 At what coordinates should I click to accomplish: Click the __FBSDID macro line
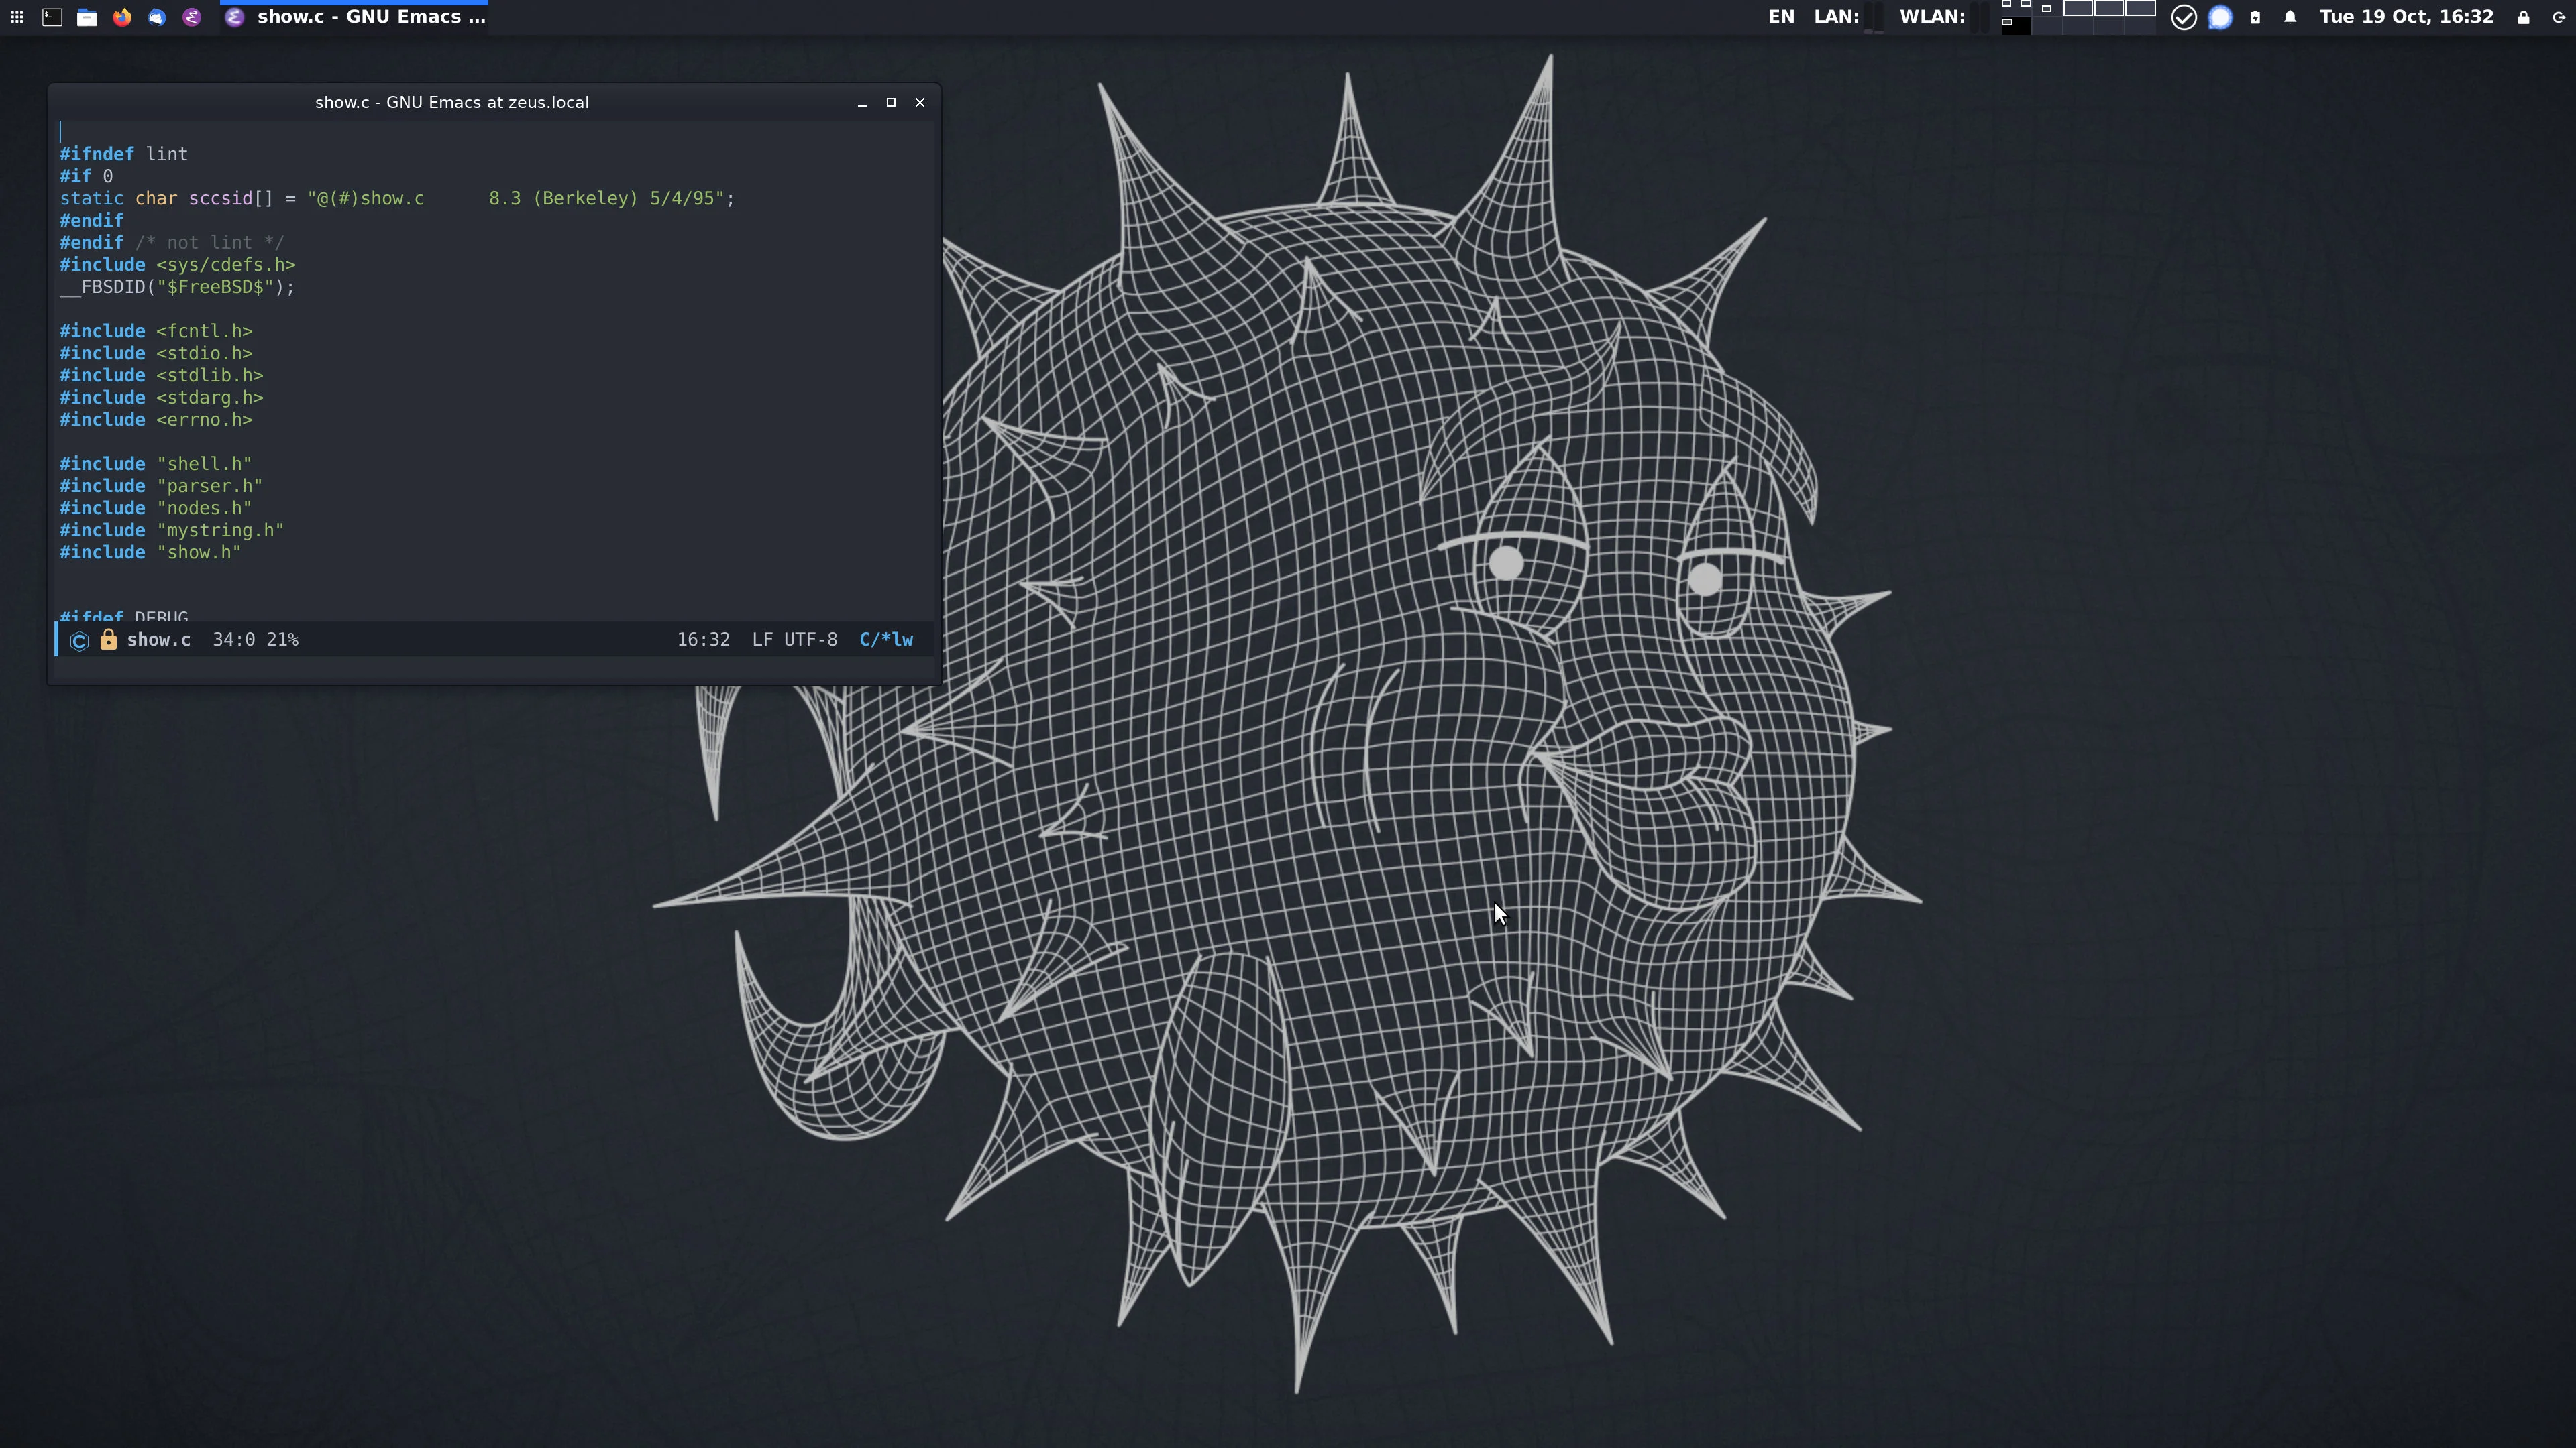pyautogui.click(x=177, y=287)
